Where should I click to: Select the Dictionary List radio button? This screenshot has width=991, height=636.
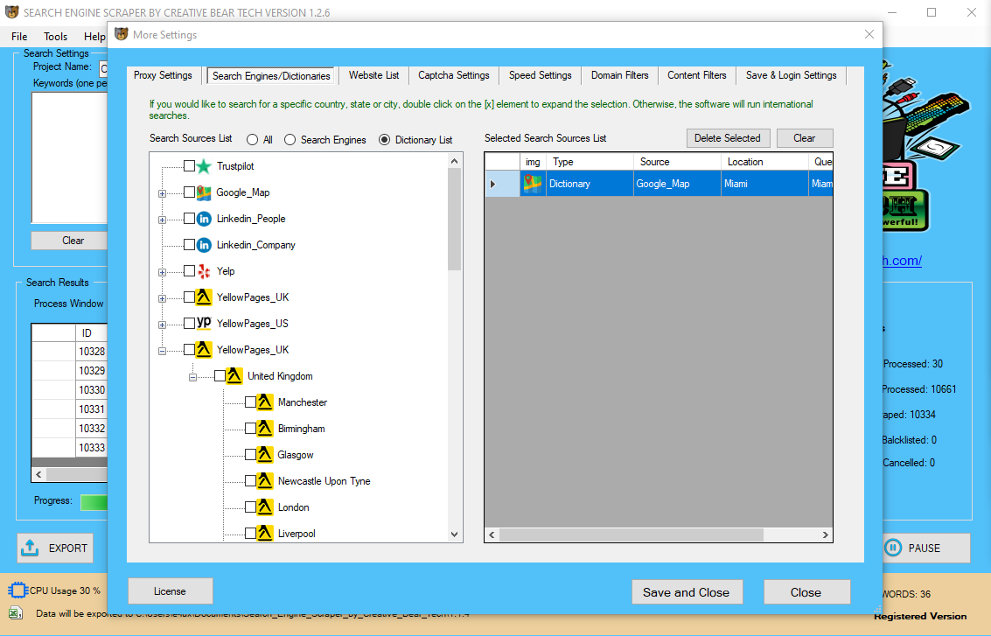(x=384, y=140)
